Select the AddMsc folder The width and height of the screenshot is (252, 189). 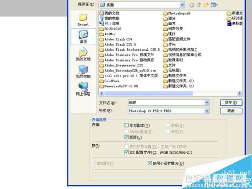(x=107, y=34)
